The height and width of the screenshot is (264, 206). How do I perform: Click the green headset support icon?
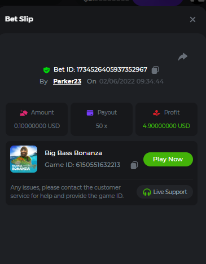[x=147, y=192]
